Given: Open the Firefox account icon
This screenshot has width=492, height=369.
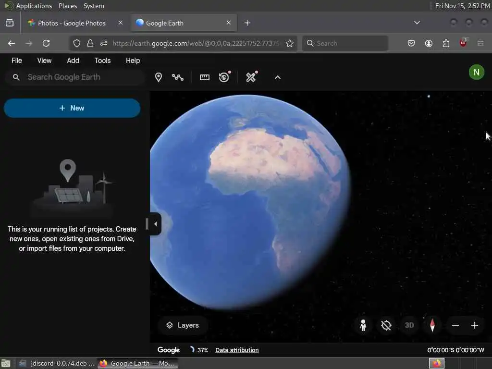Looking at the screenshot, I should (429, 43).
